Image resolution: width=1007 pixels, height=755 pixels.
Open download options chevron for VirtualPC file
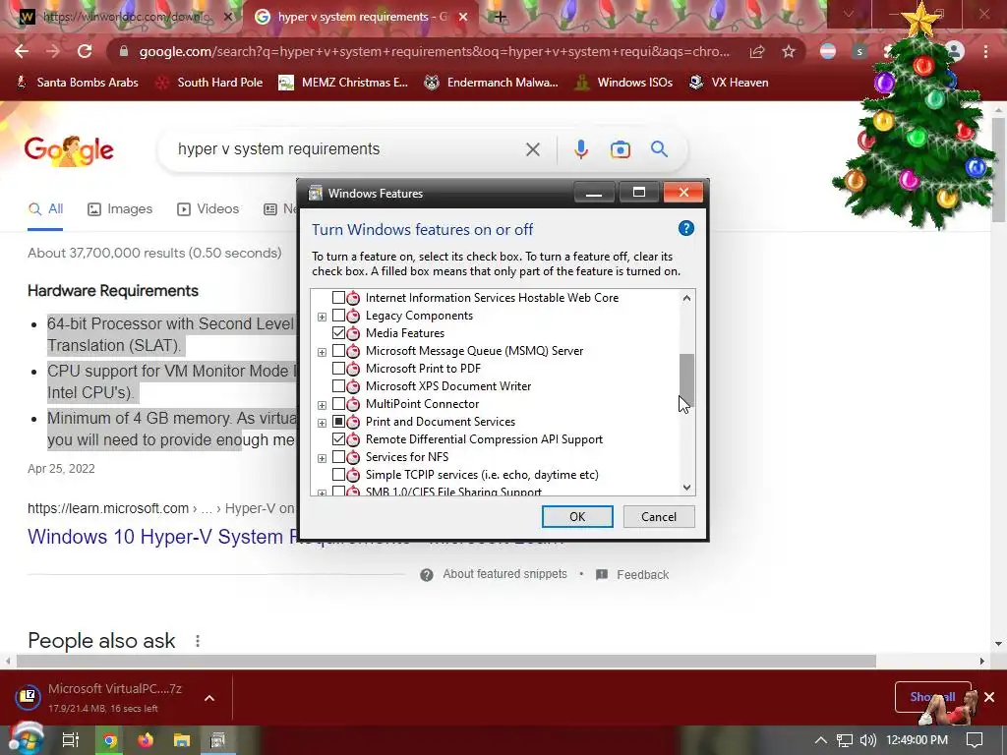click(x=209, y=698)
